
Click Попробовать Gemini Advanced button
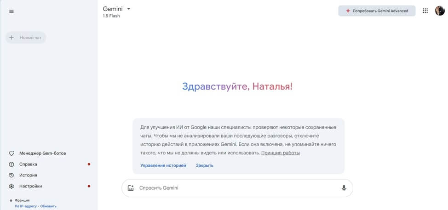point(377,11)
